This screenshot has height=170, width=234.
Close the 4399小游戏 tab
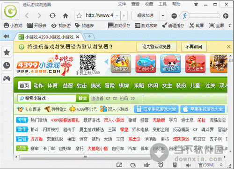click(x=78, y=37)
